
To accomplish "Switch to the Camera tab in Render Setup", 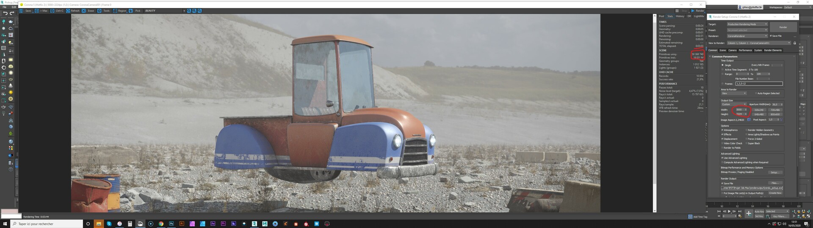I will tap(733, 50).
